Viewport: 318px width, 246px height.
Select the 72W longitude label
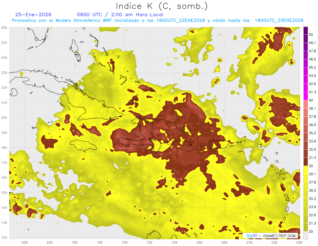[x=149, y=243]
